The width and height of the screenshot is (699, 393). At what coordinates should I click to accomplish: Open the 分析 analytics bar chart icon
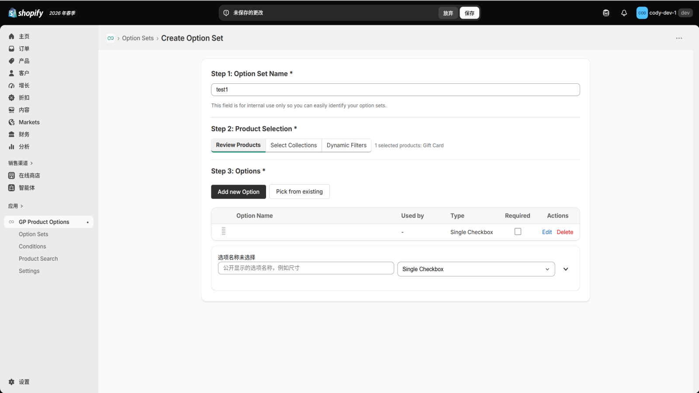pos(12,147)
